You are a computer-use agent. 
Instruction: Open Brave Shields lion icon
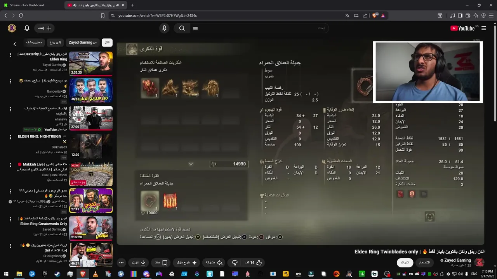[374, 15]
